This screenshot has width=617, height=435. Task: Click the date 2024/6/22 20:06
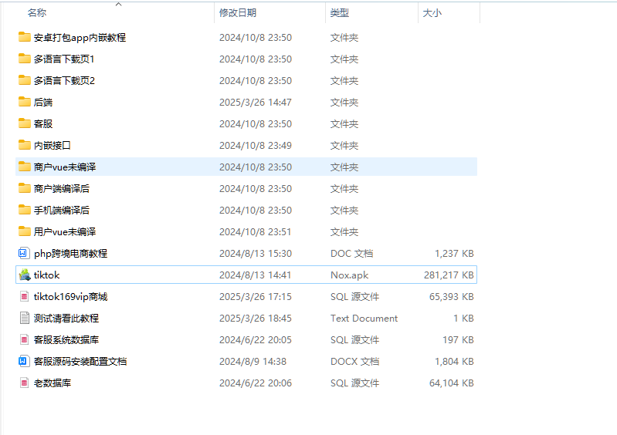click(x=256, y=383)
